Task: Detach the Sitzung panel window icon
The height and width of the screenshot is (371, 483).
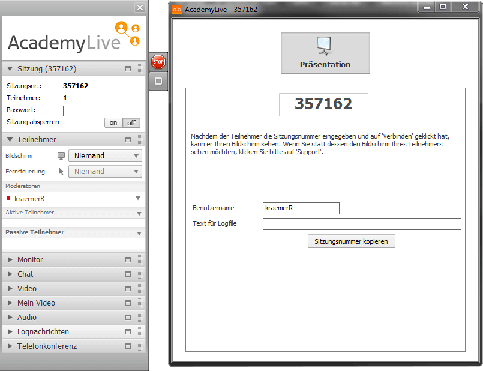Action: [x=128, y=68]
